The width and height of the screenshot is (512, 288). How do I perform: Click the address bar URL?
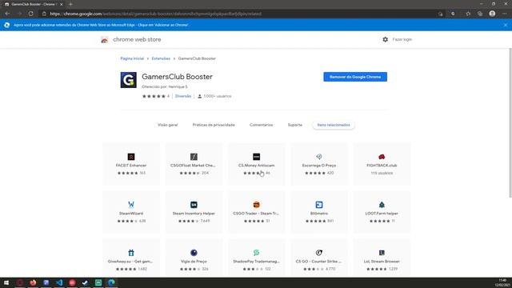156,14
